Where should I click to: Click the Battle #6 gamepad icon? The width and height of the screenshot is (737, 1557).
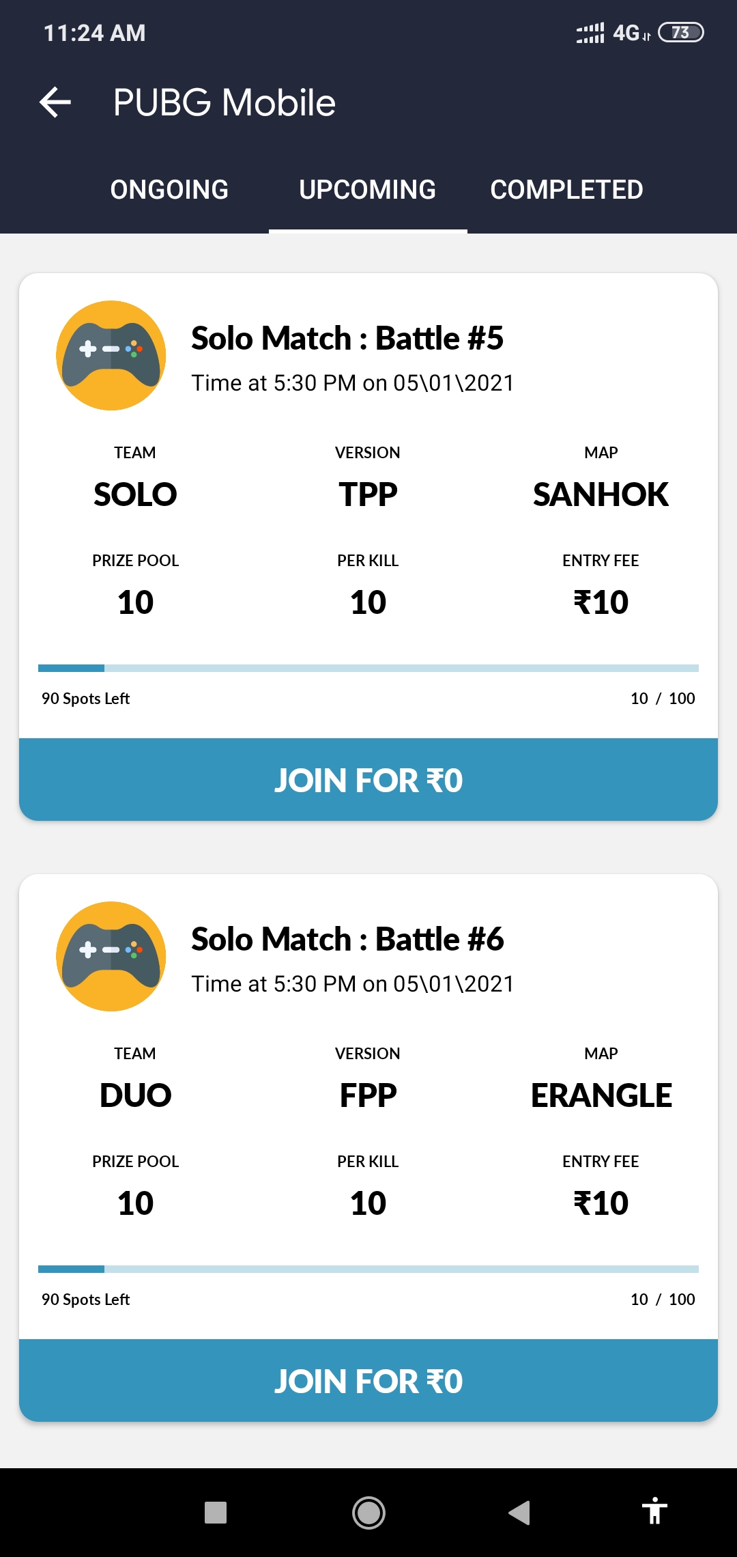click(x=111, y=957)
